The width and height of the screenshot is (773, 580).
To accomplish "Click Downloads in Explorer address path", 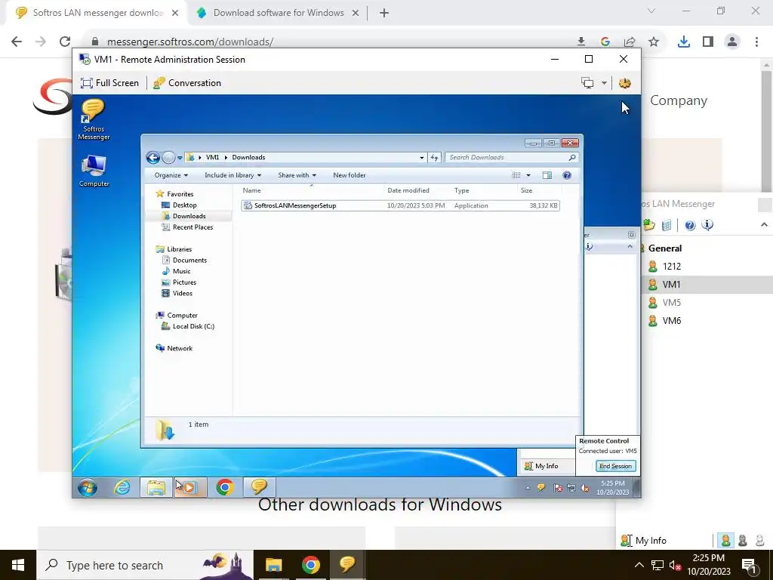I will pos(248,157).
